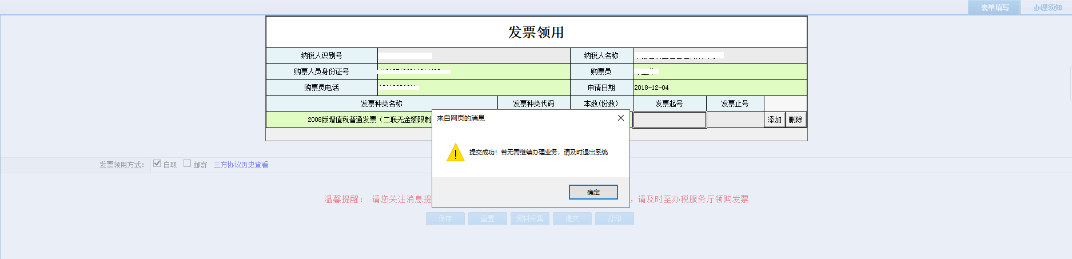The image size is (1072, 259).
Task: Click the 提交 button
Action: 572,218
